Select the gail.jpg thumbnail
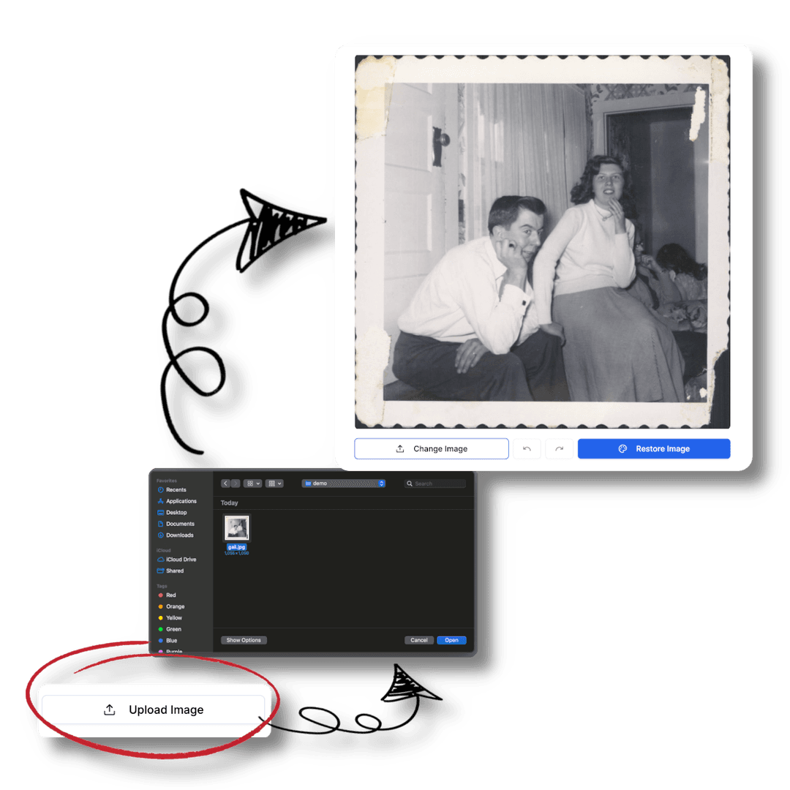Image resolution: width=790 pixels, height=790 pixels. point(236,527)
